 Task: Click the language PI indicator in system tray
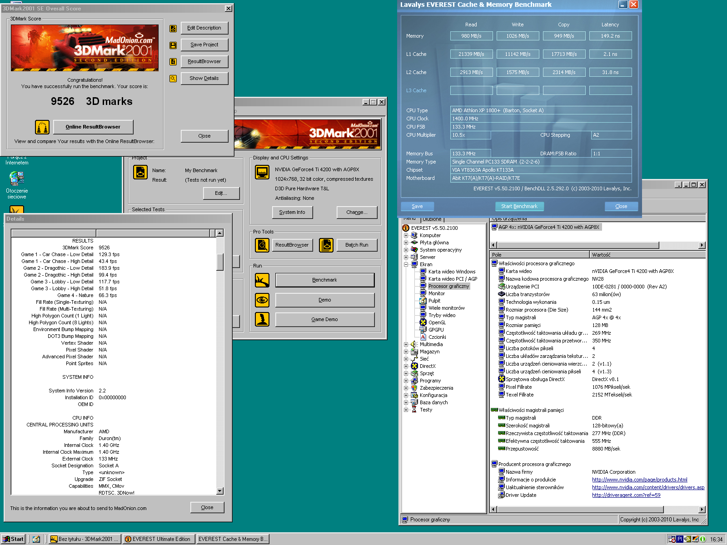point(680,539)
